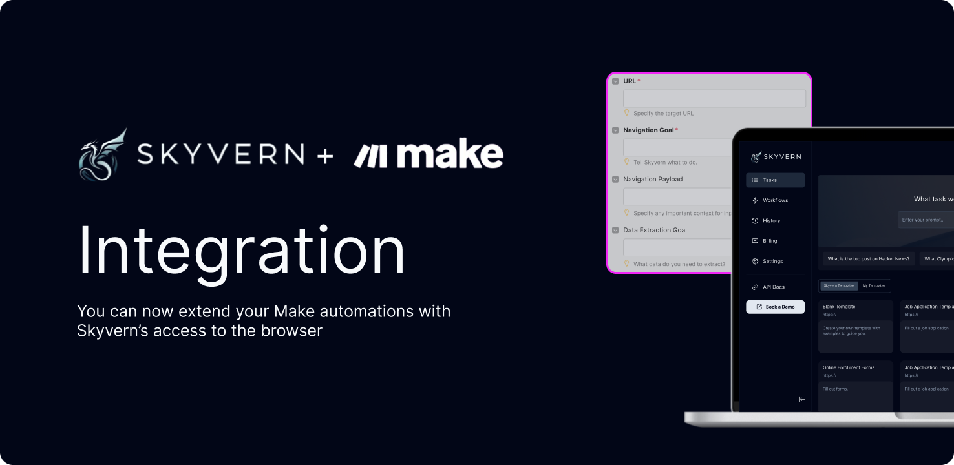Collapse the Navigation Goal field toggle
The image size is (954, 465).
(615, 130)
